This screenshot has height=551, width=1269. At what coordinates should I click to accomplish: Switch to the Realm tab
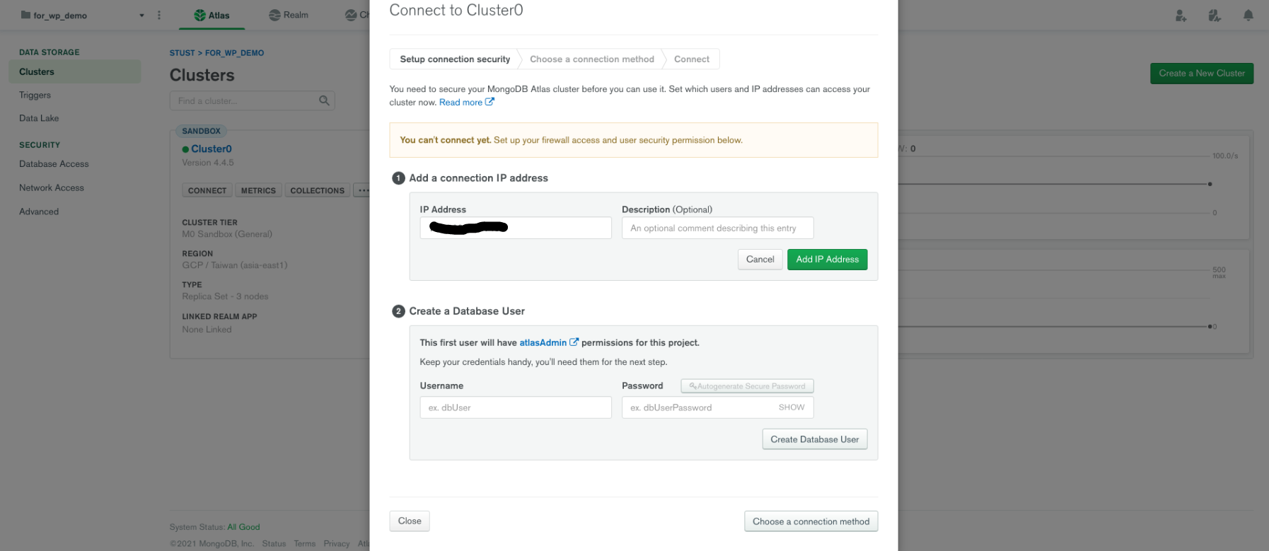click(289, 15)
